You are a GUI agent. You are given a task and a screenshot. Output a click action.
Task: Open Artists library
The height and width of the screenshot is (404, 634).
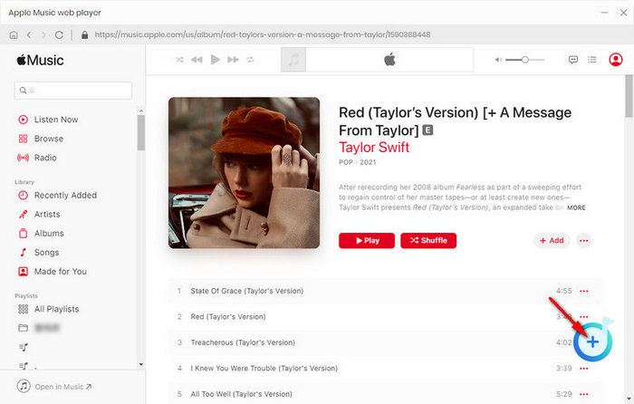[x=39, y=215]
